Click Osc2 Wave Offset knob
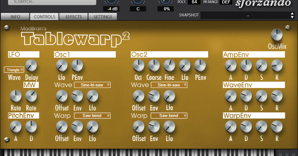The height and width of the screenshot is (156, 298). tap(139, 96)
